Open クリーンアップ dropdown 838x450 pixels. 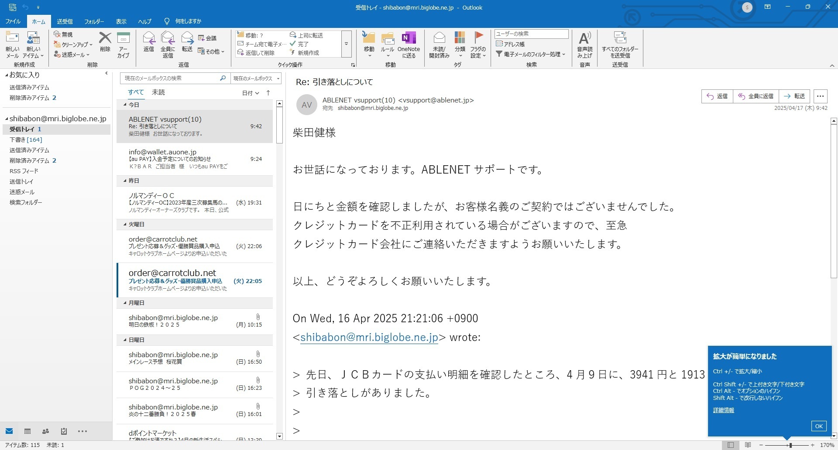pos(73,44)
